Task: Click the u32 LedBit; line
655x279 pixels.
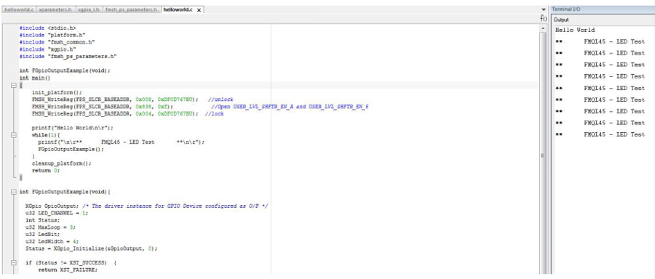Action: (x=43, y=235)
